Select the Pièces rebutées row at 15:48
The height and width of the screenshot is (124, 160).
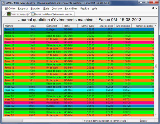pos(79,42)
